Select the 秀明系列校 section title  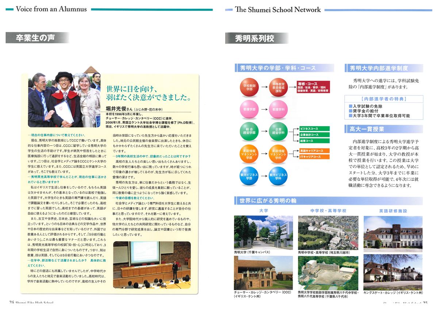[x=255, y=38]
